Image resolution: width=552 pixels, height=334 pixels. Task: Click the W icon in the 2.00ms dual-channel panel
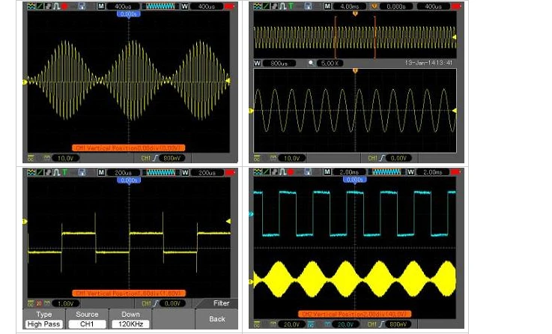(411, 172)
